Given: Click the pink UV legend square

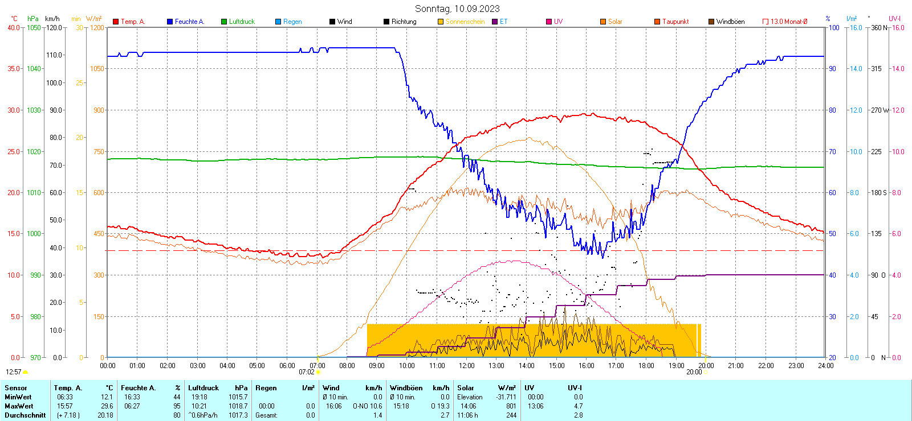Looking at the screenshot, I should click(x=549, y=22).
